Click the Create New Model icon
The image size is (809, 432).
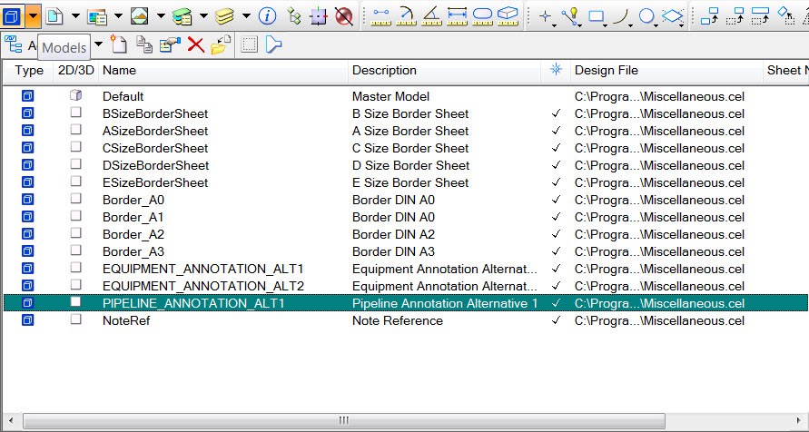[x=118, y=44]
